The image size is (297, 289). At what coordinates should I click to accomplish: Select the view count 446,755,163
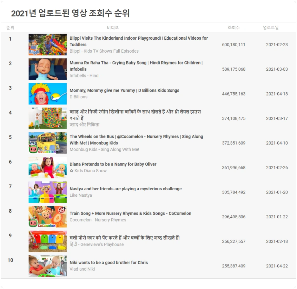(234, 94)
